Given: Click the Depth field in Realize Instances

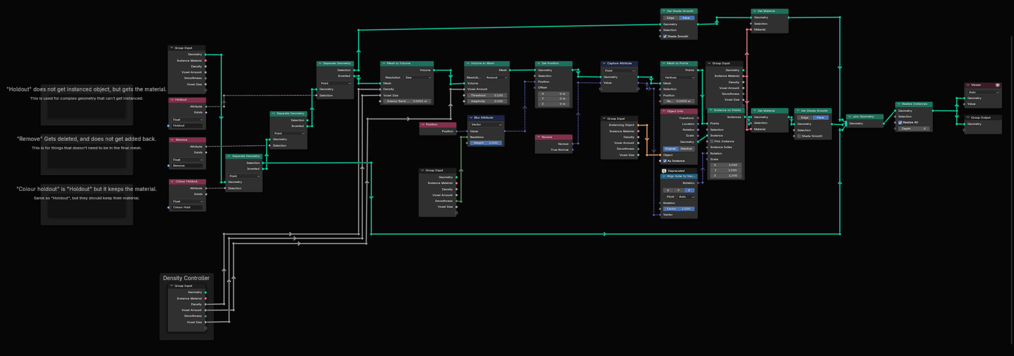Looking at the screenshot, I should 913,129.
